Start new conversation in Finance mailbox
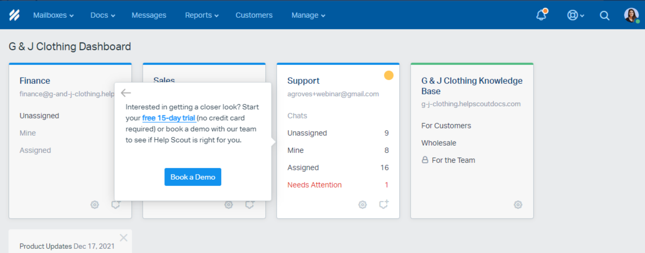The width and height of the screenshot is (645, 253). click(x=116, y=204)
